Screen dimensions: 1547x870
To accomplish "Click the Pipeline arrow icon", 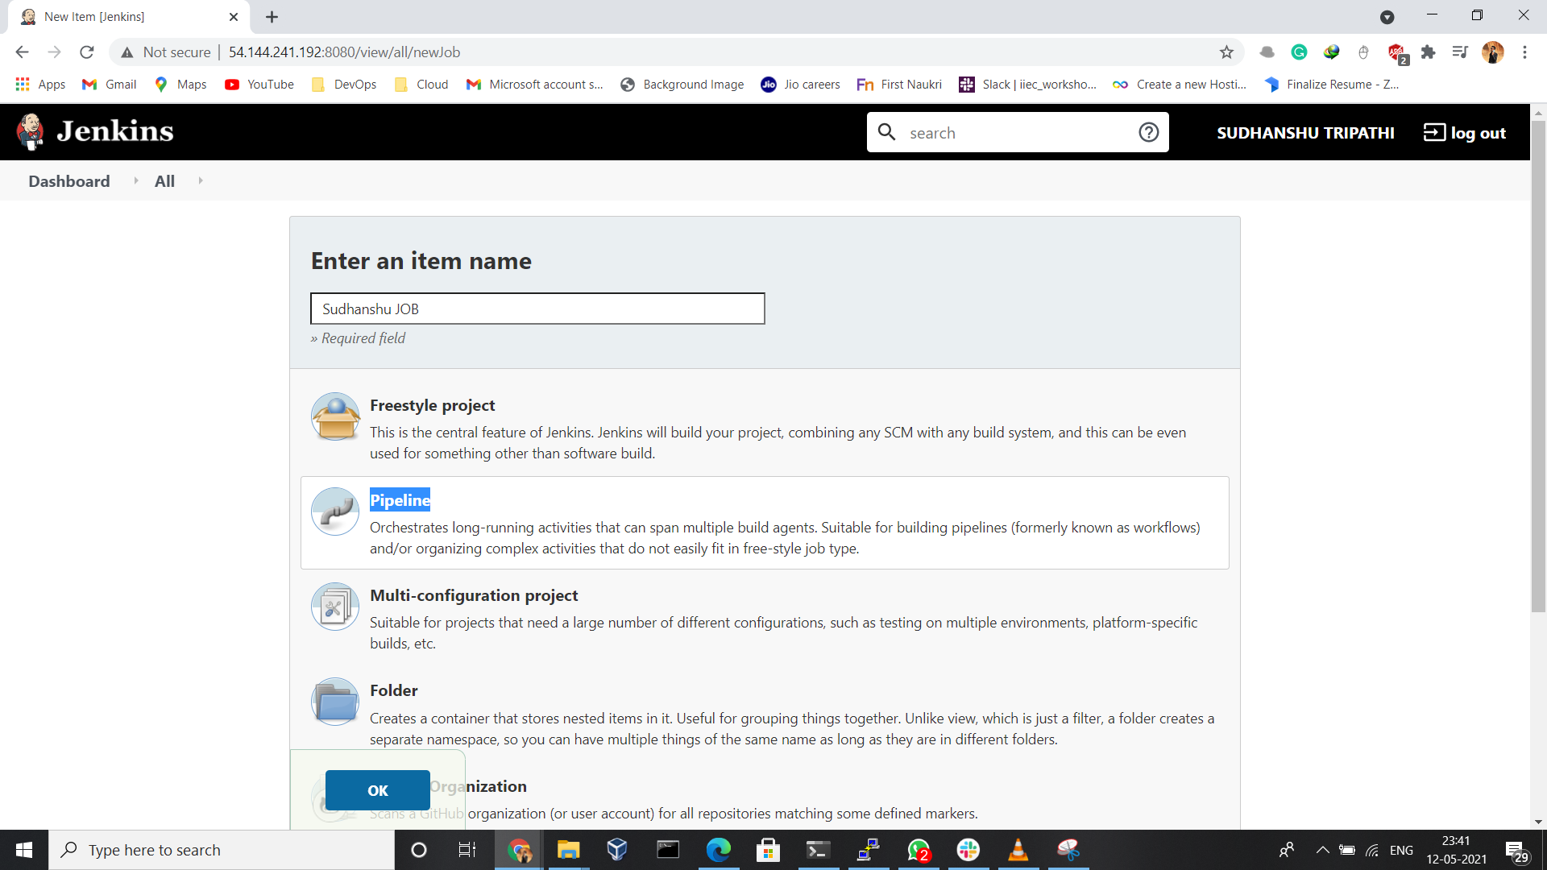I will pyautogui.click(x=334, y=512).
